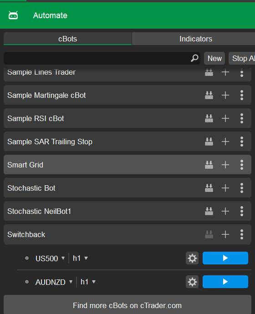
Task: Open the Smart Grid backtesting icon
Action: coord(209,165)
